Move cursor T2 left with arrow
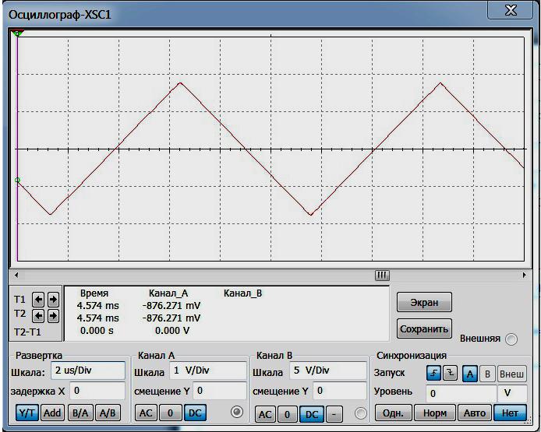The width and height of the screenshot is (541, 432). pos(38,315)
